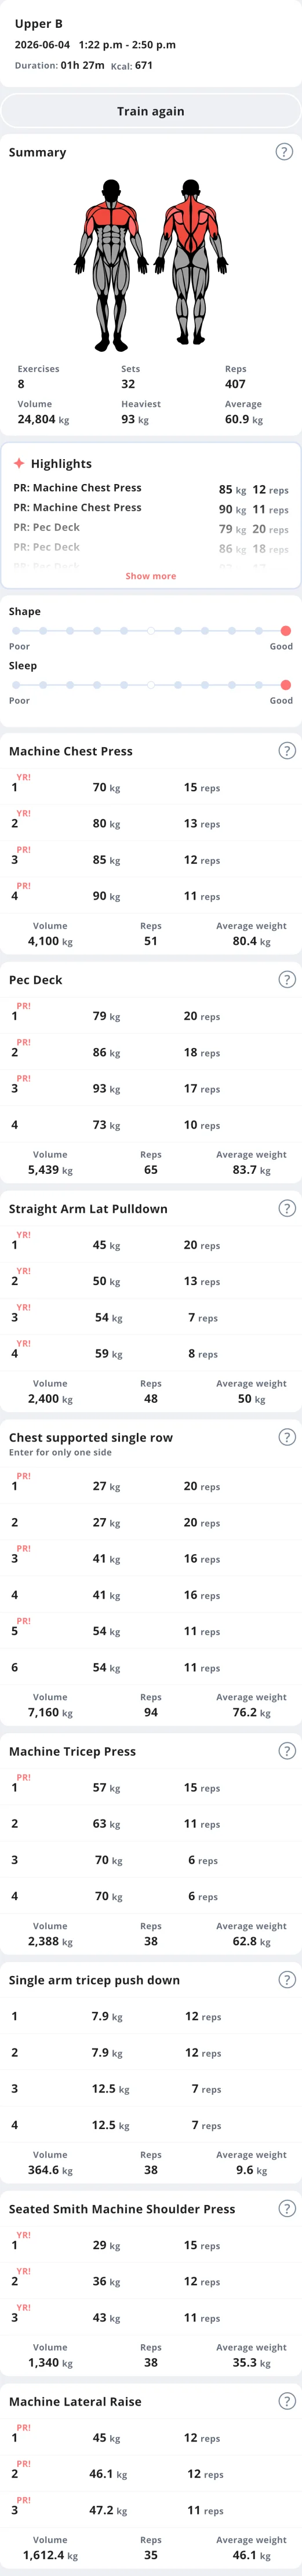Tap help icon for Single arm tricep push down

pyautogui.click(x=287, y=1979)
